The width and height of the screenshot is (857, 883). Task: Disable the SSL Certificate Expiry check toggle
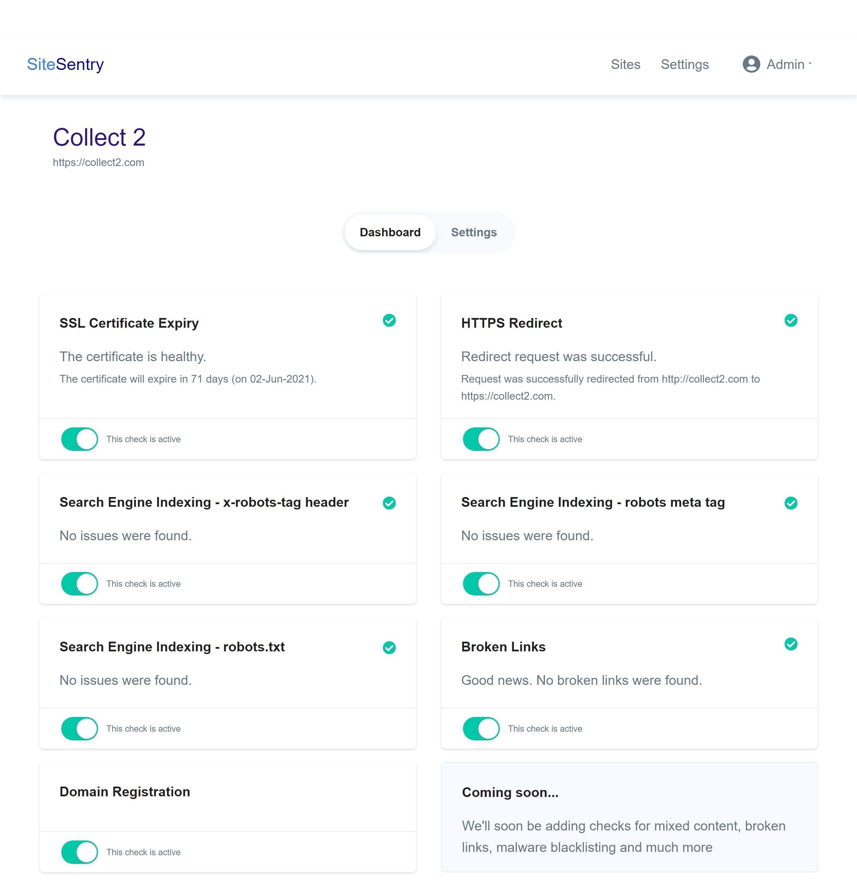pos(79,439)
